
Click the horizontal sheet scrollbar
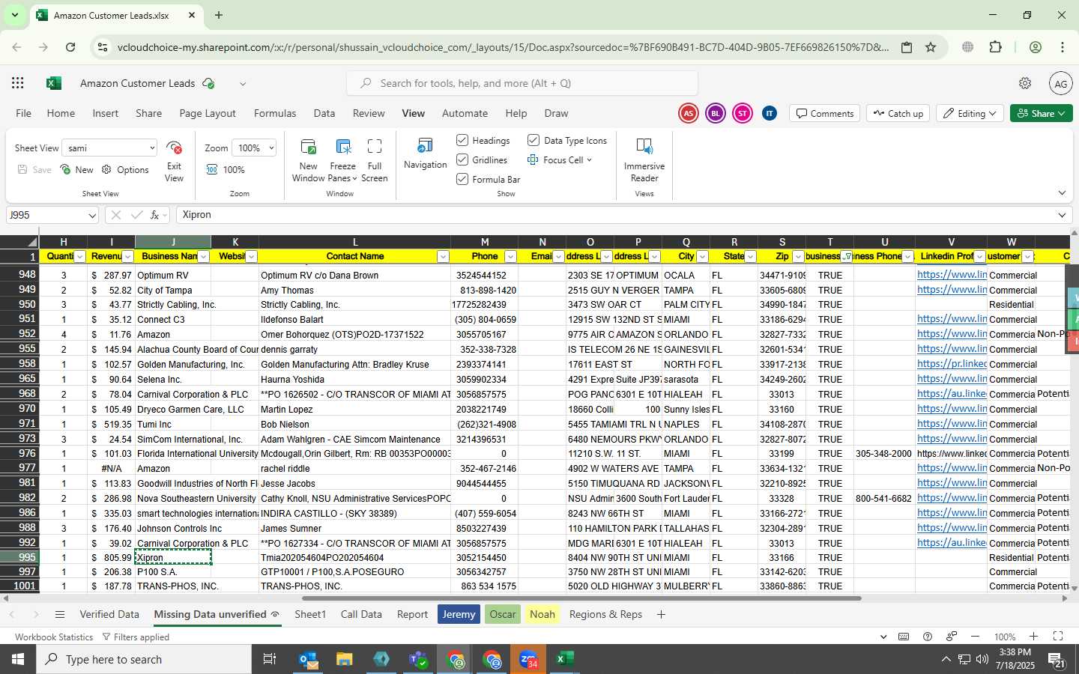(x=581, y=598)
